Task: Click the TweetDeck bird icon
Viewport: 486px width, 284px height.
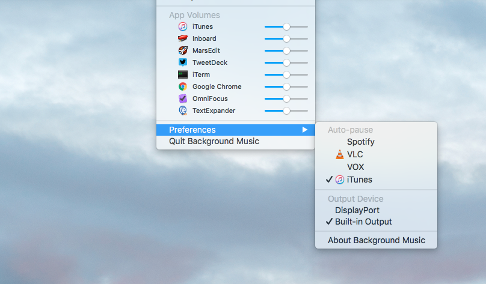Action: [x=183, y=62]
